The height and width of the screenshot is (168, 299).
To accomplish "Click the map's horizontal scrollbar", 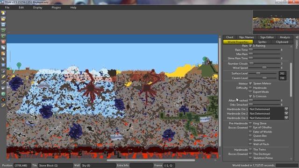I will click(x=151, y=161).
